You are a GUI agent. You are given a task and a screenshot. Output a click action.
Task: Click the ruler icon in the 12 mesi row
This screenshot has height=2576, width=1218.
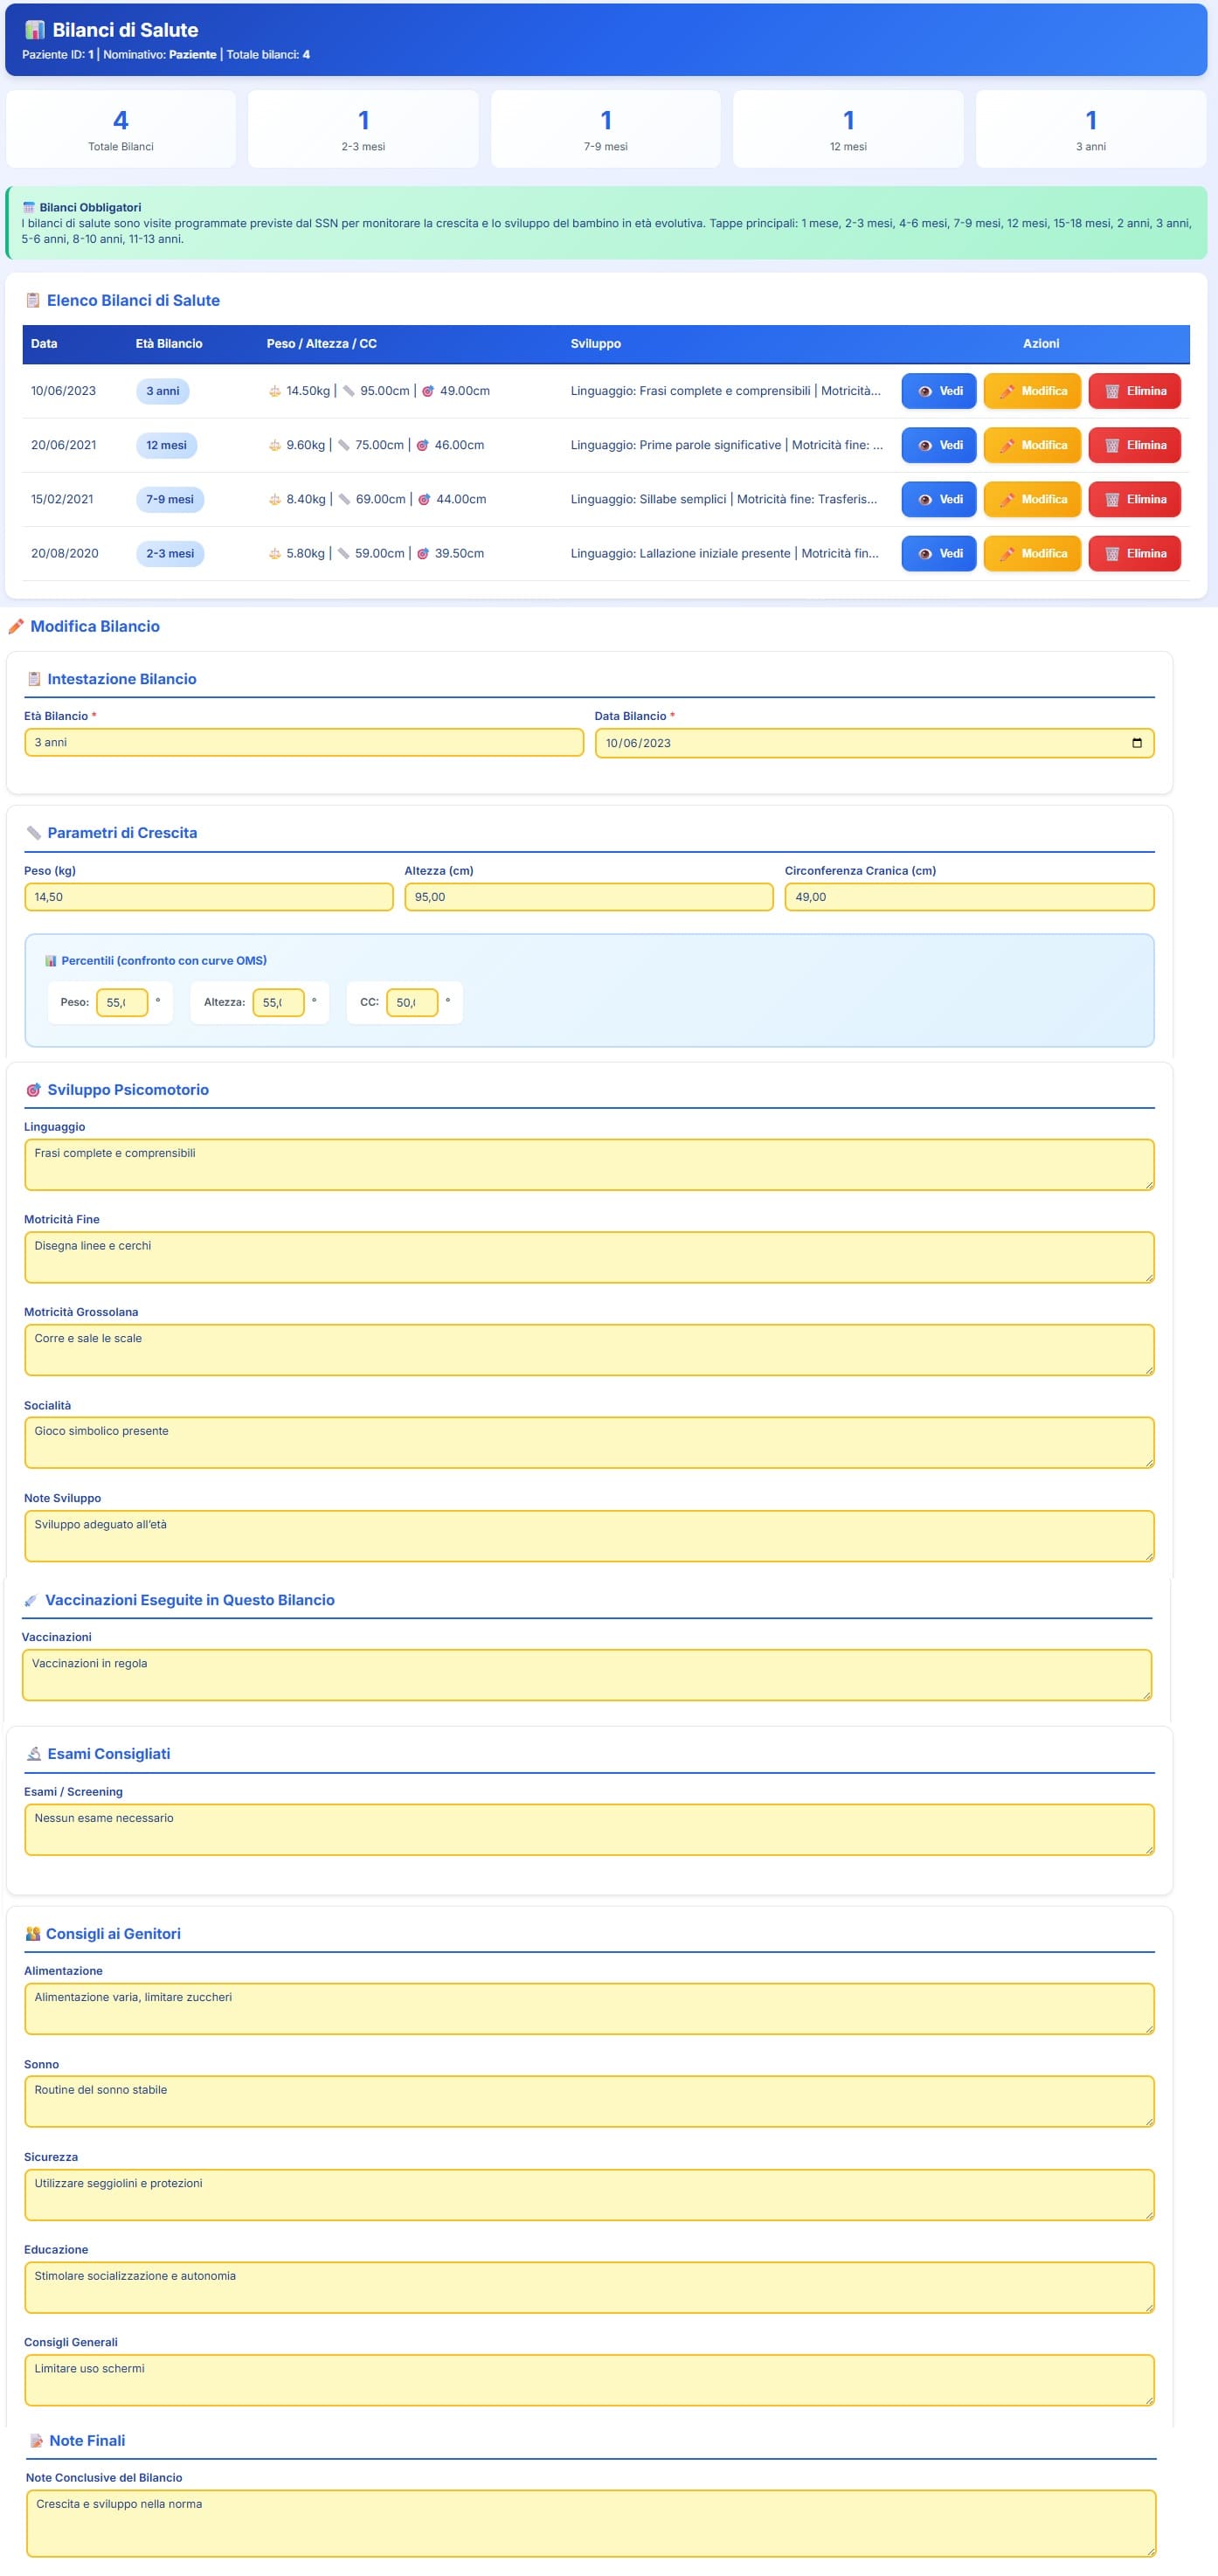point(344,446)
